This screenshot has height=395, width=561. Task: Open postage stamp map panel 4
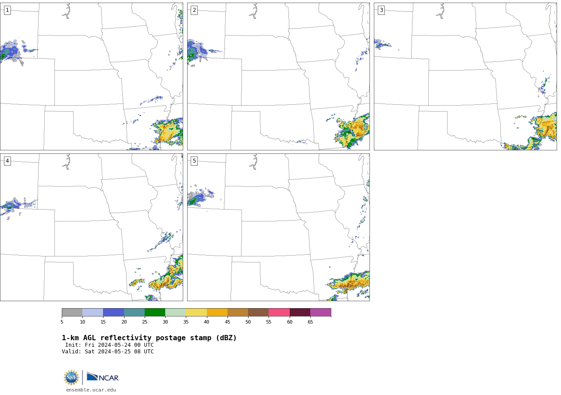91,227
